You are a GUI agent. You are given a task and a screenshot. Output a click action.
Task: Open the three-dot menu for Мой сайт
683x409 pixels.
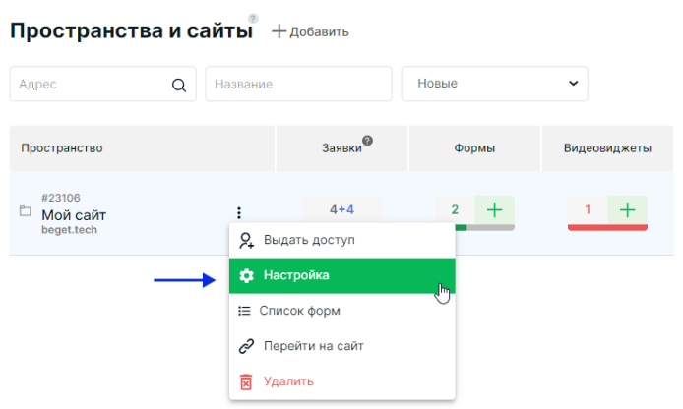239,212
